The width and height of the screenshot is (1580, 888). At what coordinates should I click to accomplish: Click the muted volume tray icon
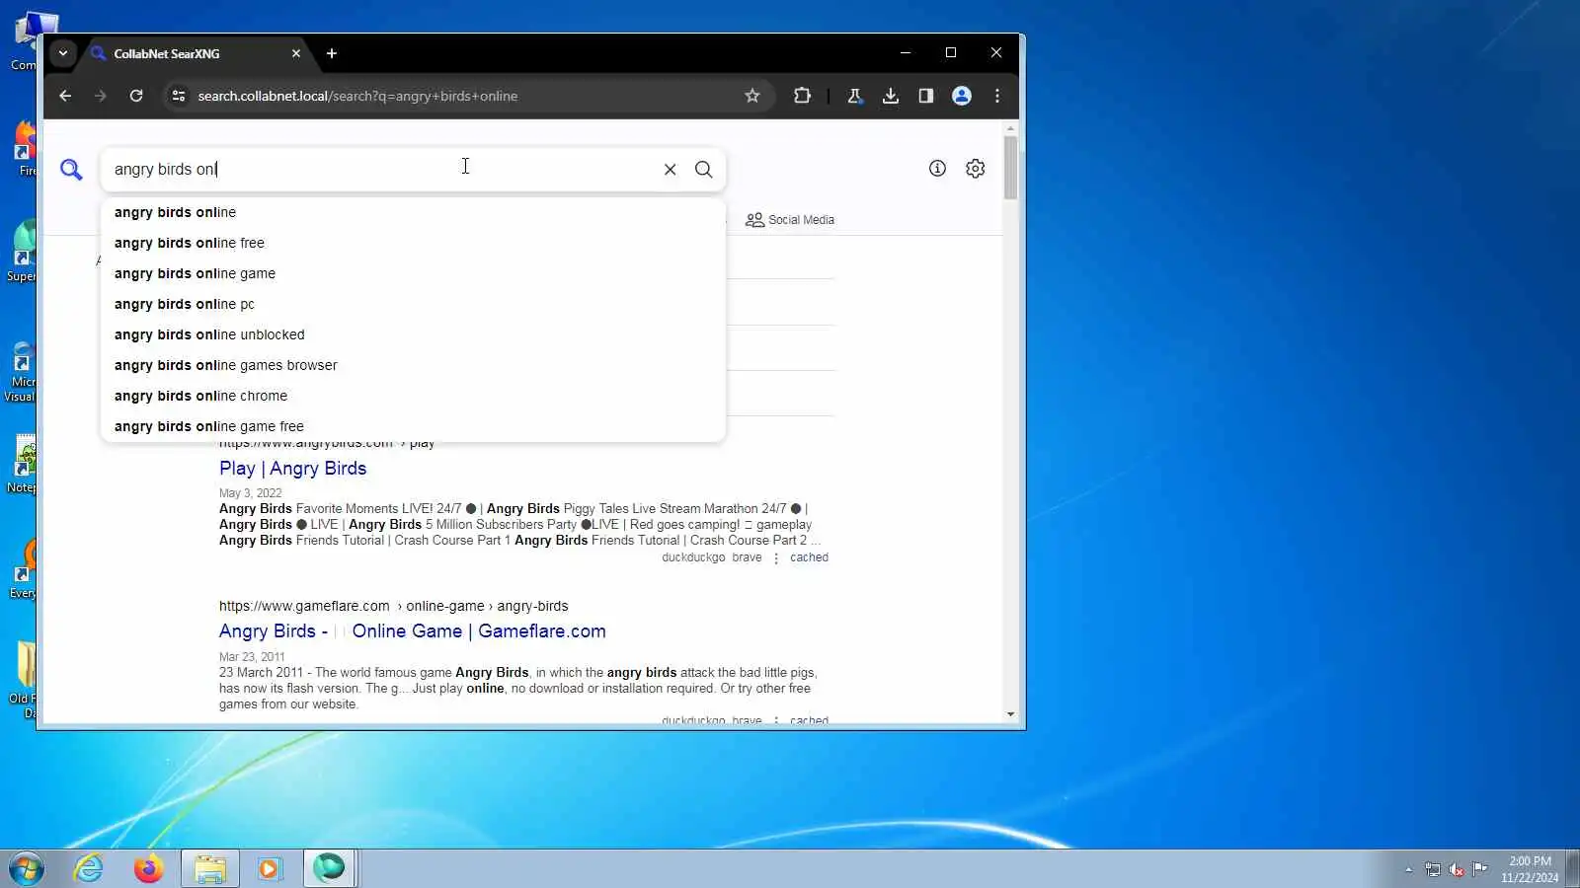(1456, 869)
